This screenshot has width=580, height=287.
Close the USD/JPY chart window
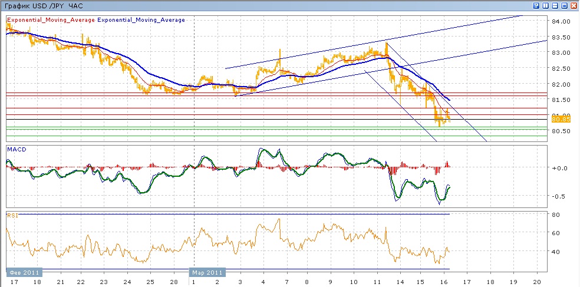pos(574,5)
